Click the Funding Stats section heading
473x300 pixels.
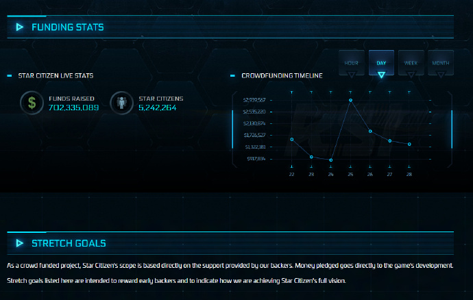point(68,27)
